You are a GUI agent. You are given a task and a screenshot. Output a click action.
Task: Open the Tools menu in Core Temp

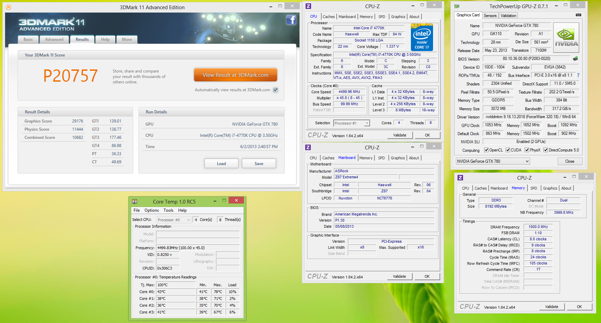click(169, 210)
